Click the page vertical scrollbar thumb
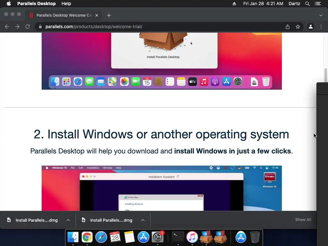Screen dimensions: 328x246 (326, 75)
